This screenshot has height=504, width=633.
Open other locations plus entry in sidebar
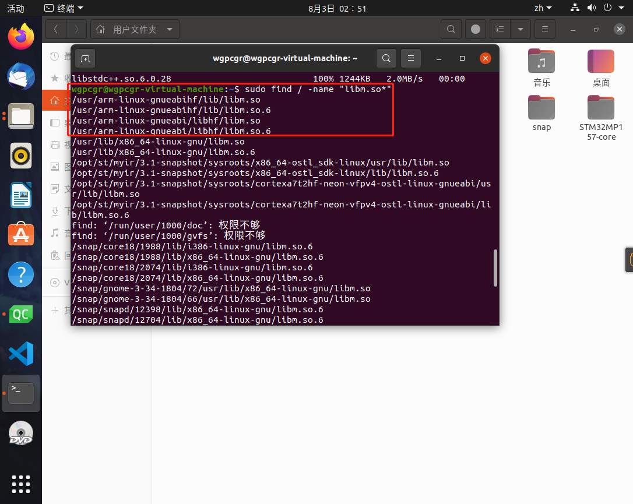coord(57,310)
